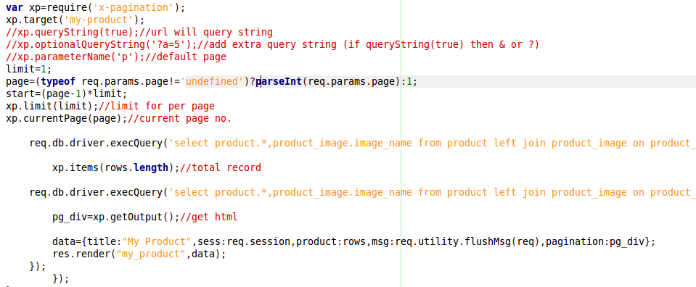Image resolution: width=696 pixels, height=287 pixels.
Task: Click the 'var' keyword on the first line
Action: pos(15,7)
